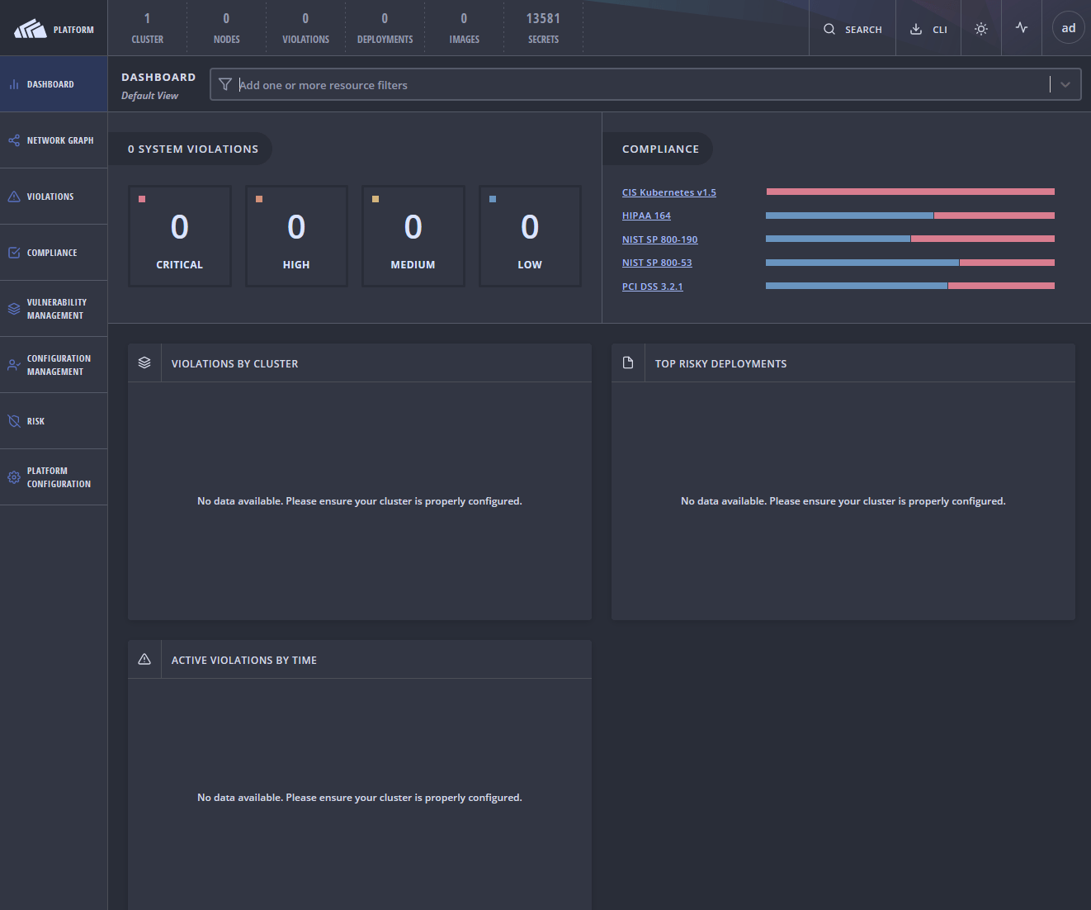
Task: Click the Compliance checkmark icon in sidebar
Action: click(14, 253)
